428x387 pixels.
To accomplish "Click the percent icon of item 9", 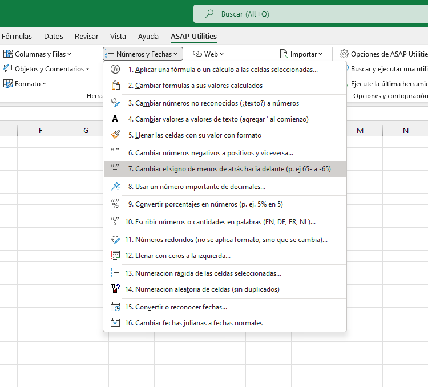I will (x=115, y=204).
